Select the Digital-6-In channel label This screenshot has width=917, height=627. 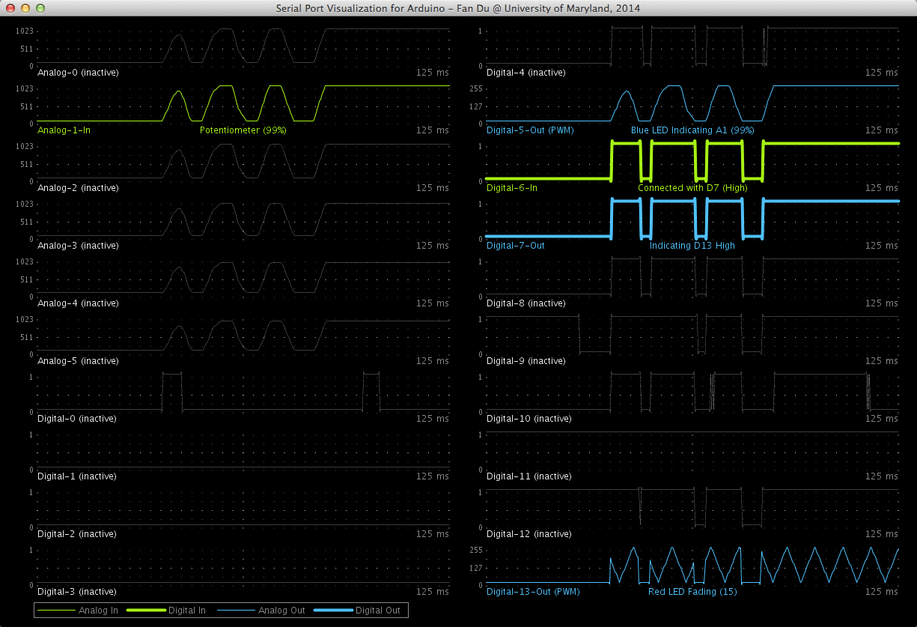point(512,188)
